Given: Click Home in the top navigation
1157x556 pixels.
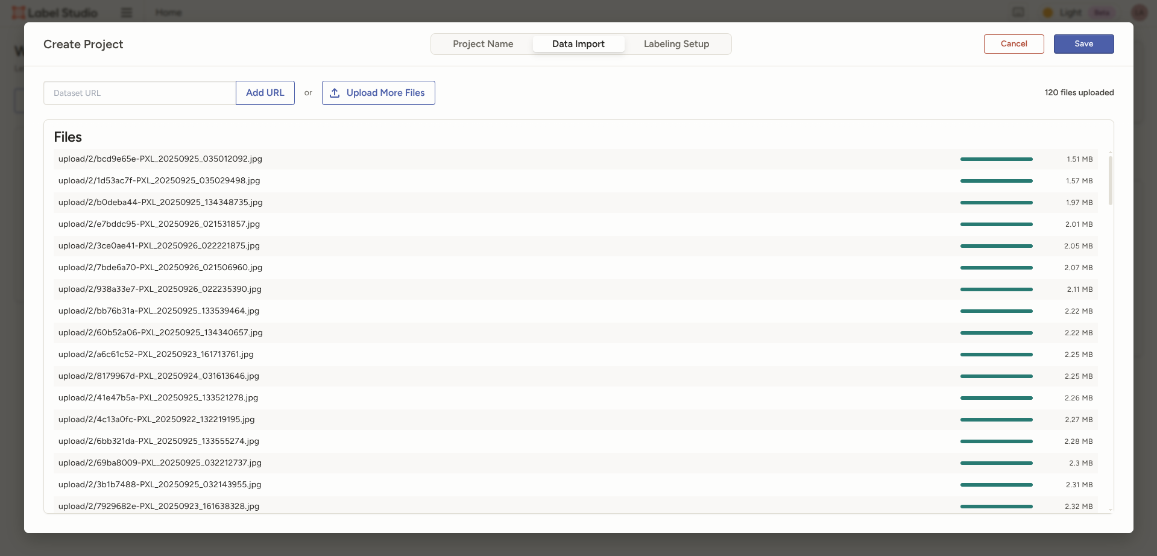Looking at the screenshot, I should (x=168, y=12).
